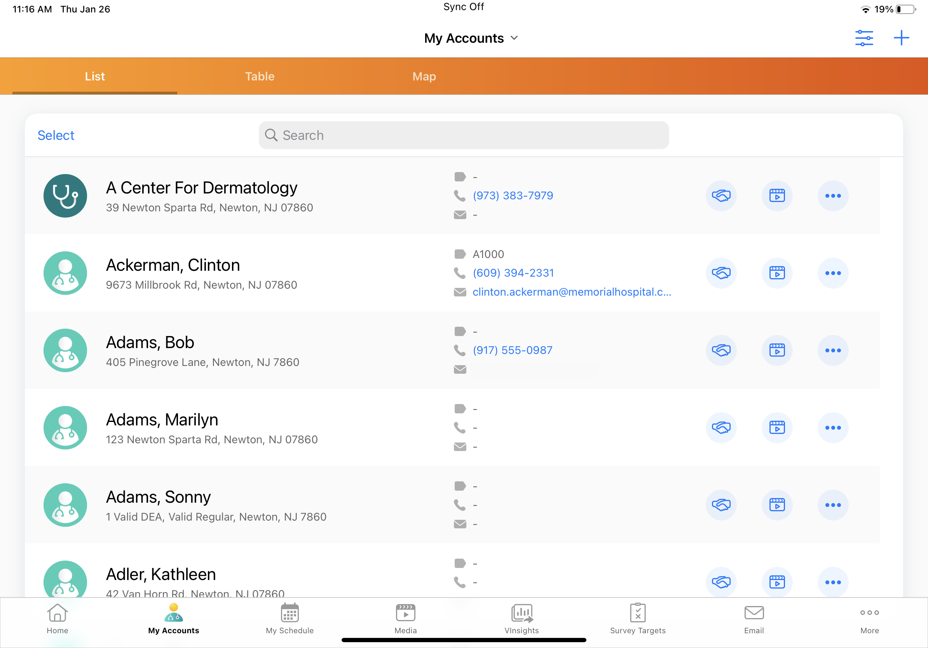Tap the plus icon to add account
This screenshot has height=648, width=928.
pos(901,38)
